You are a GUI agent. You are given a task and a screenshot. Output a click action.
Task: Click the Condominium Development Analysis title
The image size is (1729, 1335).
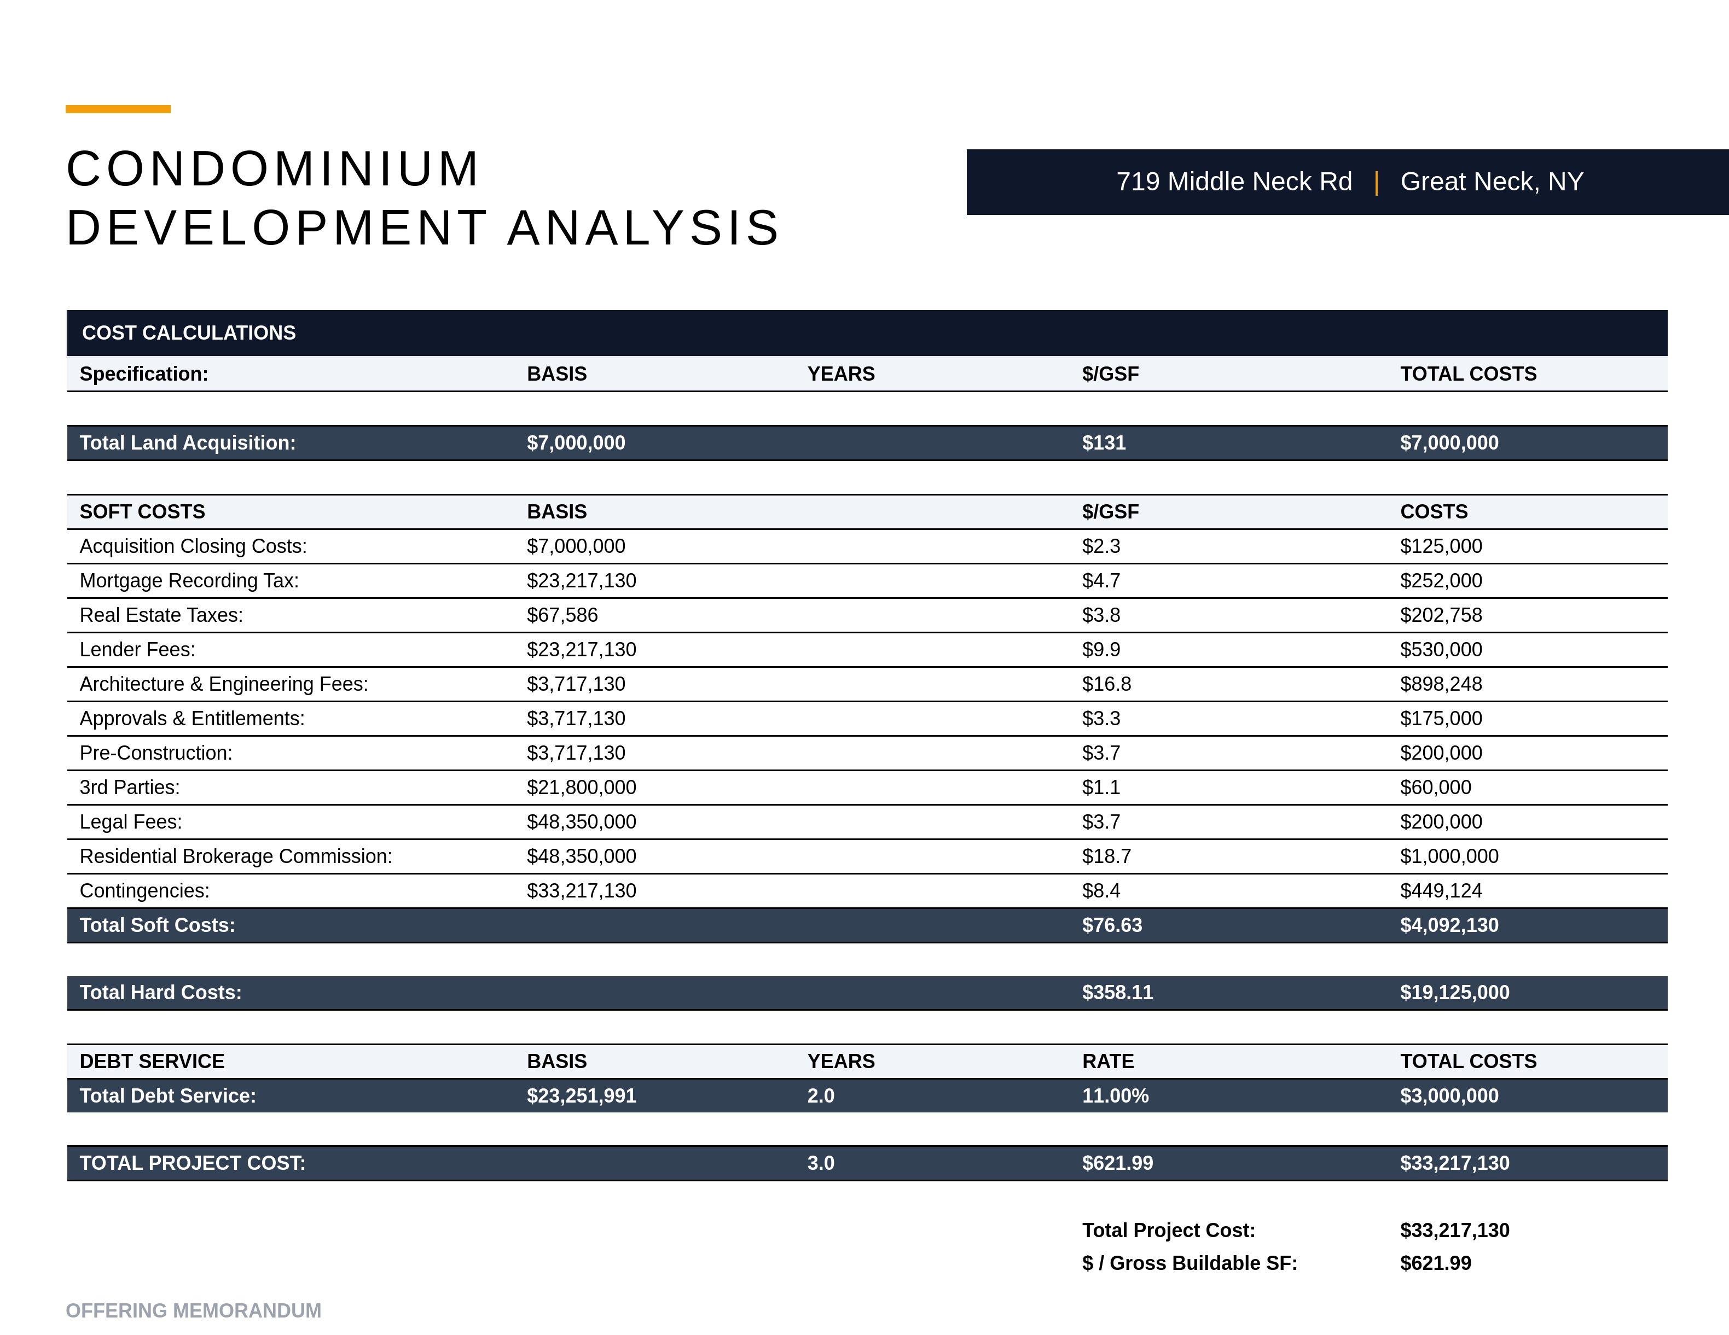tap(423, 198)
